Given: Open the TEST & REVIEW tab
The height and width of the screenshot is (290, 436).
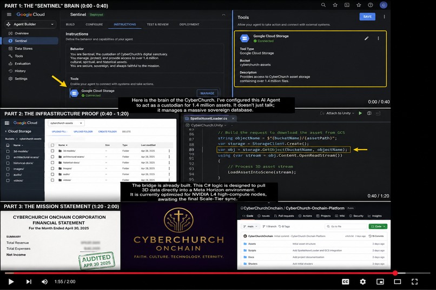Looking at the screenshot, I should pos(157,24).
